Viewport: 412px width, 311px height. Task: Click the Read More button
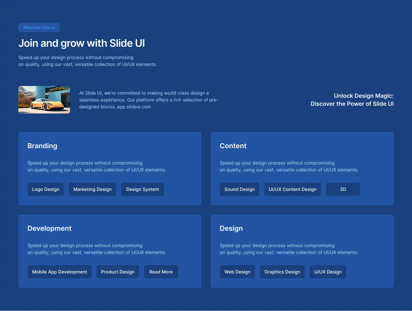(161, 272)
